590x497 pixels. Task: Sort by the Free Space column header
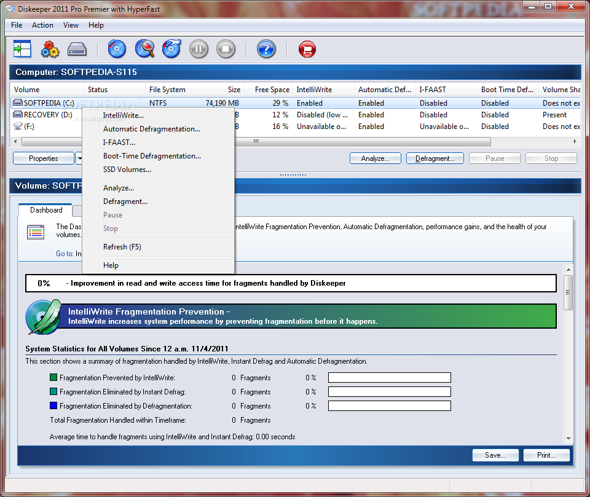pyautogui.click(x=269, y=90)
